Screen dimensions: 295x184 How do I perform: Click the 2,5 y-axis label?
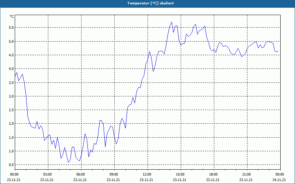point(12,110)
